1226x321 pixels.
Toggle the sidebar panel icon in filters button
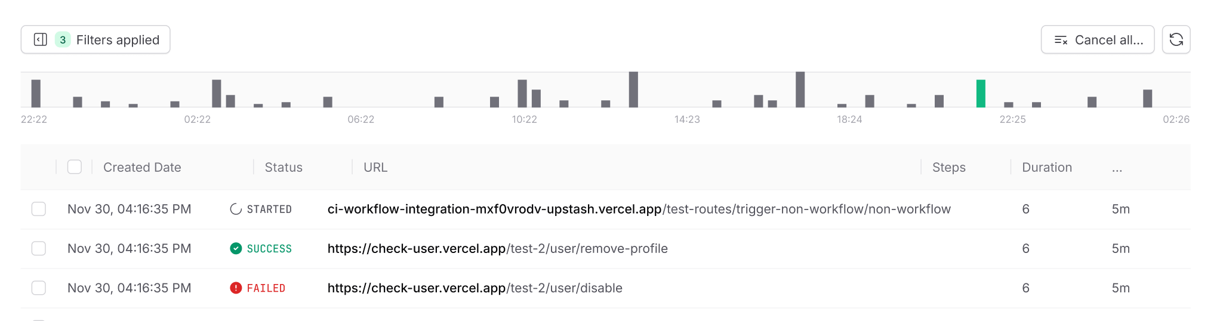coord(41,40)
